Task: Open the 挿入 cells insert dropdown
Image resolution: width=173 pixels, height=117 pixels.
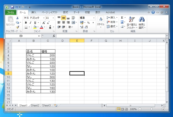Action: click(112, 18)
